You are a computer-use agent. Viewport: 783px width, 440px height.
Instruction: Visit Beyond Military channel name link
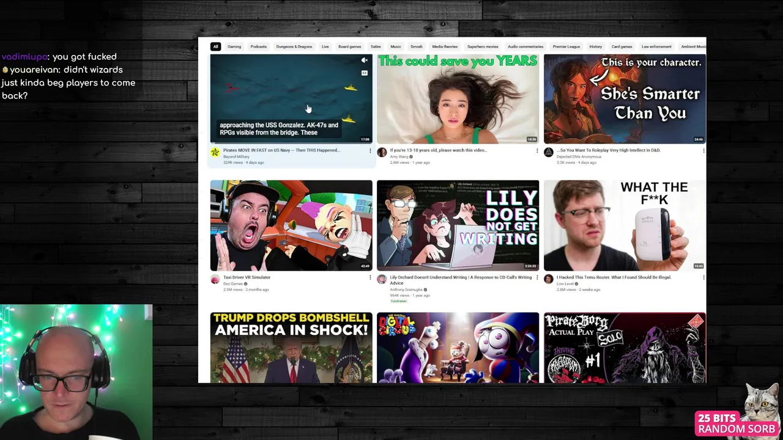tap(236, 157)
